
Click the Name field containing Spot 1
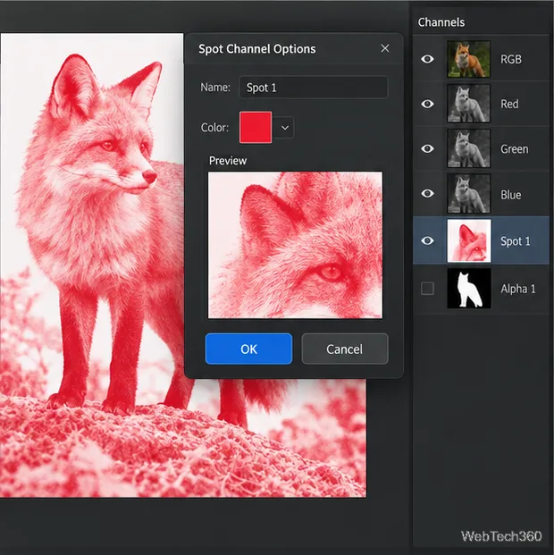coord(314,88)
